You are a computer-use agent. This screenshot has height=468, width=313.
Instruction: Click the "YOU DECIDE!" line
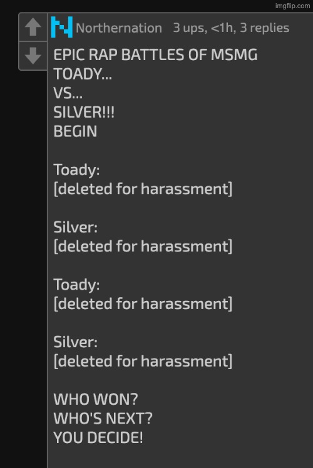coord(98,437)
